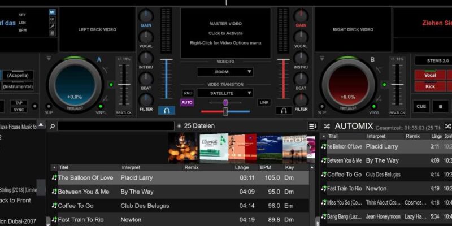Screen dimensions: 452x226
Task: Sort Automix list by Interpret column
Action: (x=376, y=136)
